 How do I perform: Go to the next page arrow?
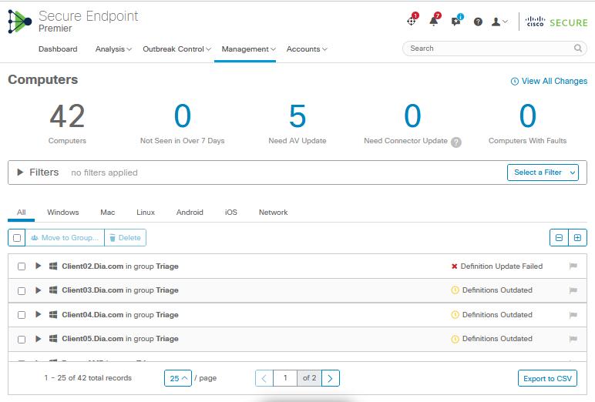[330, 378]
